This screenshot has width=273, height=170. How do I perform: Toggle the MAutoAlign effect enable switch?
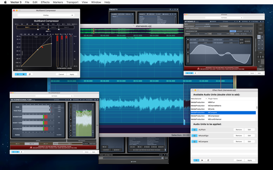click(195, 136)
